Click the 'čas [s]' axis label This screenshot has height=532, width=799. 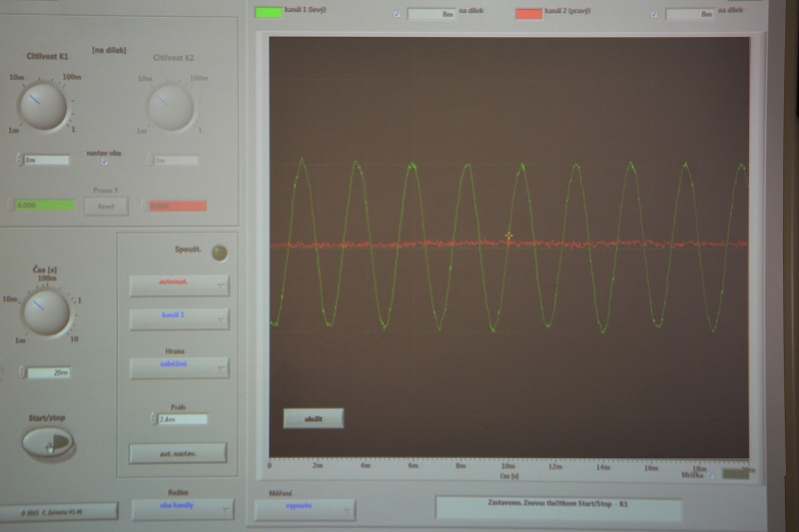click(508, 476)
